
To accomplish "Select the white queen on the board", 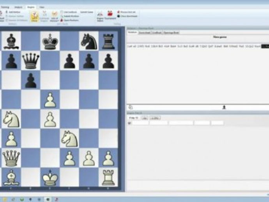I will [11, 158].
